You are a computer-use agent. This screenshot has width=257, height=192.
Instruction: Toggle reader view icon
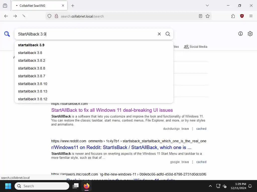pyautogui.click(x=200, y=16)
